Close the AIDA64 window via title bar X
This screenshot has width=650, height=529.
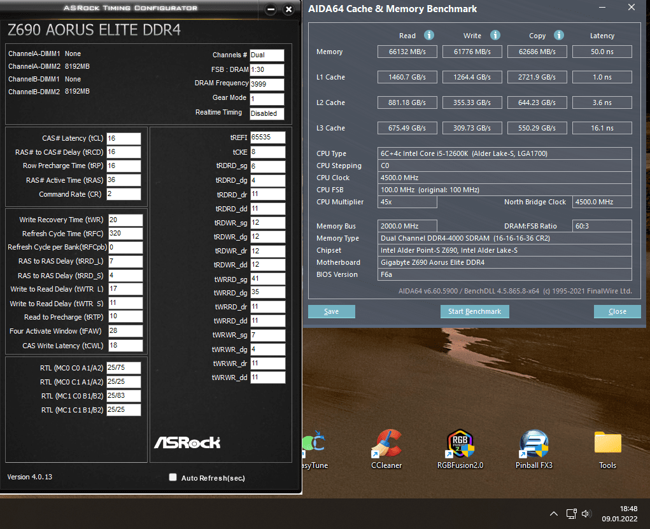pyautogui.click(x=632, y=8)
